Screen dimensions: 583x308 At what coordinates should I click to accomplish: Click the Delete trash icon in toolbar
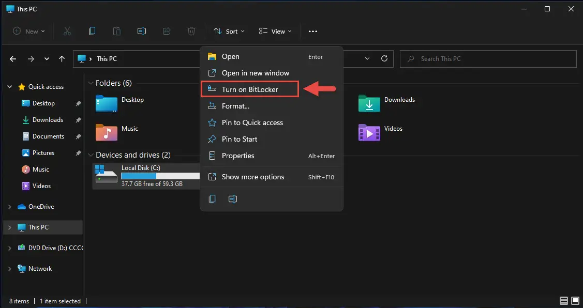191,31
